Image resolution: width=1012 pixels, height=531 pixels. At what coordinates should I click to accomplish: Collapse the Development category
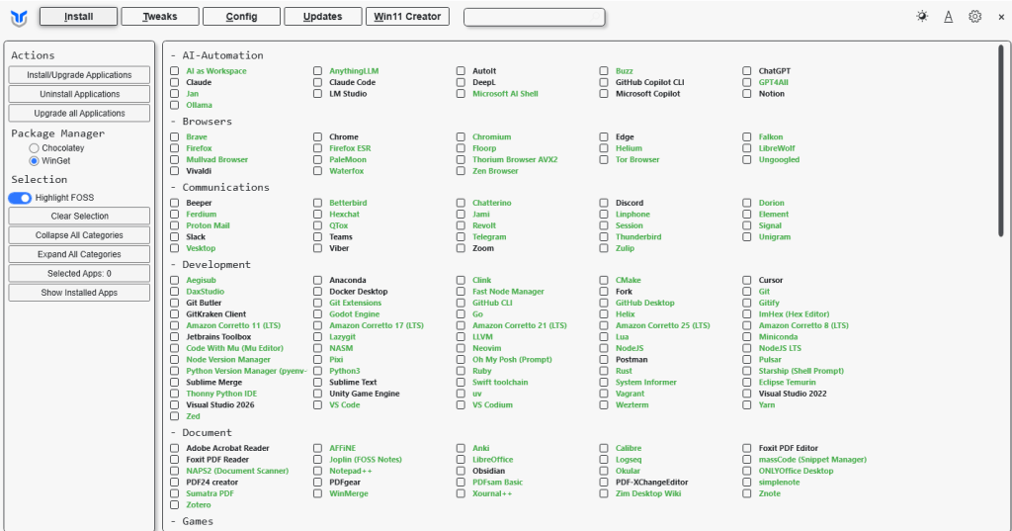[x=210, y=265]
